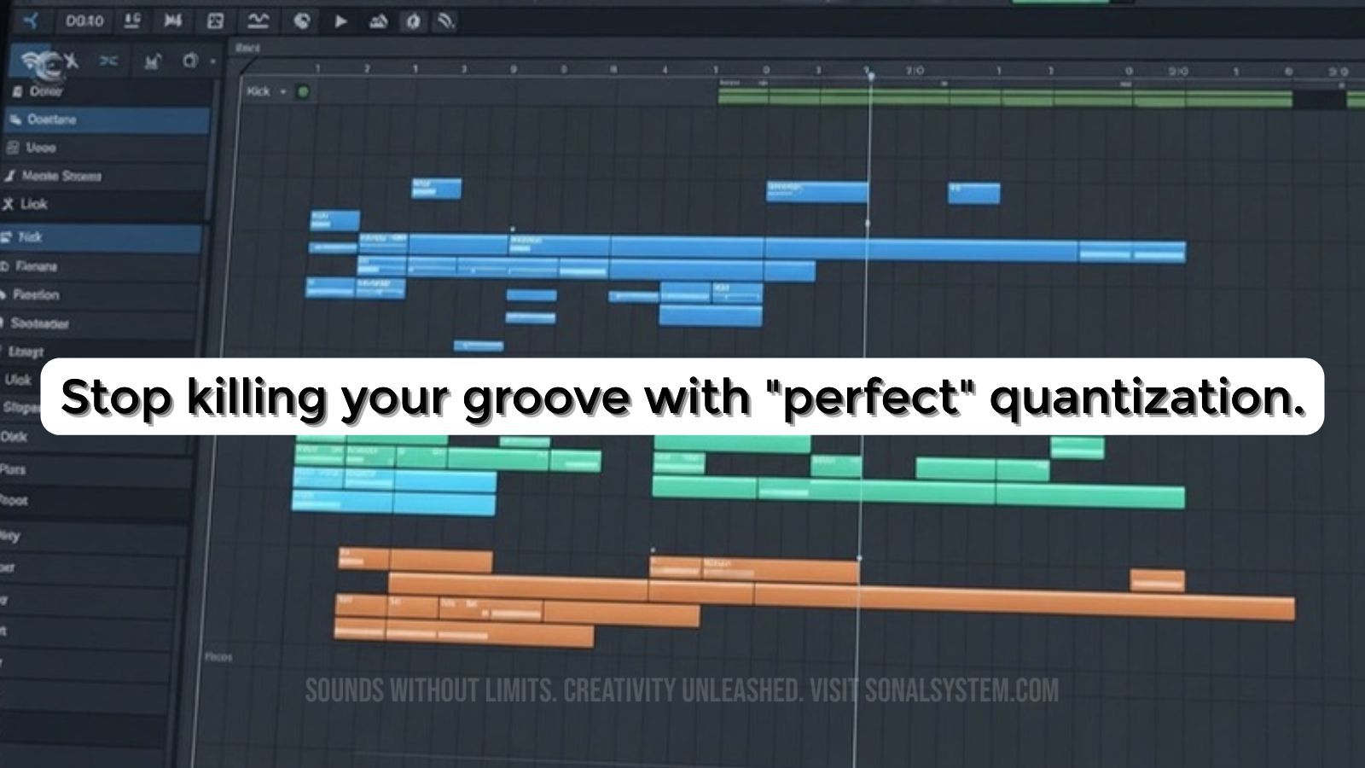Expand the arrow beside the circular record icon
The image size is (1365, 768).
[x=212, y=61]
